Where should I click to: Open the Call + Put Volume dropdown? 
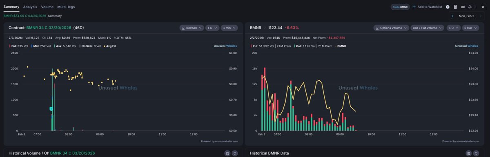pos(428,28)
